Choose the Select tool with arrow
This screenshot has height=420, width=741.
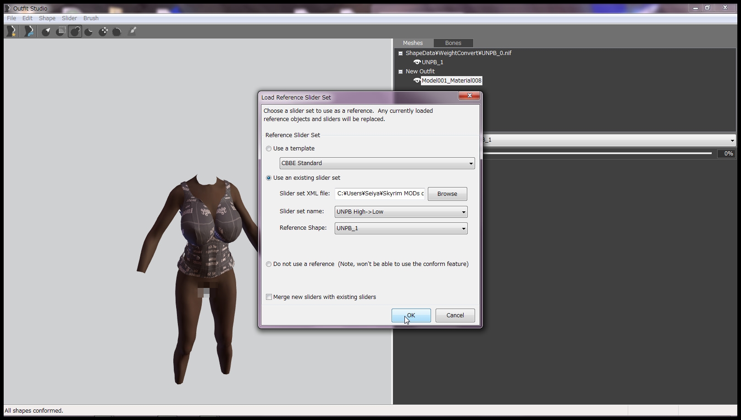(46, 31)
